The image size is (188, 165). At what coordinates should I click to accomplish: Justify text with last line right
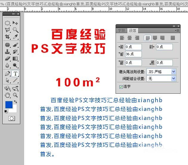[x=162, y=38]
